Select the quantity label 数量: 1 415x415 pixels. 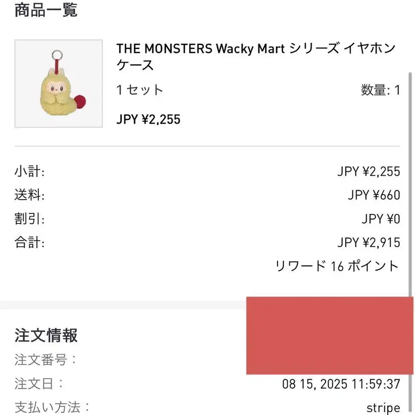380,90
